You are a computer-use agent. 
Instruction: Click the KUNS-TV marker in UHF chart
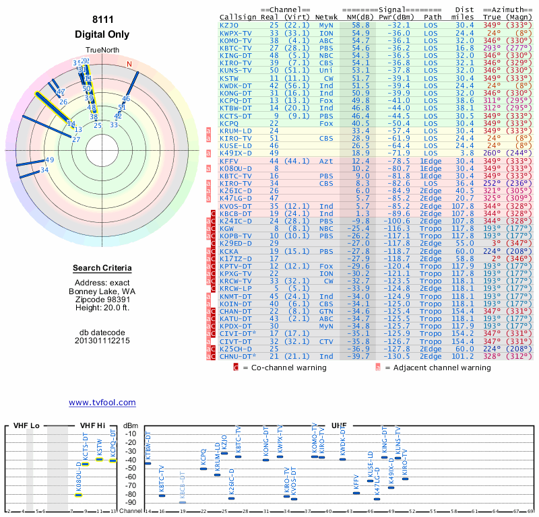[398, 458]
